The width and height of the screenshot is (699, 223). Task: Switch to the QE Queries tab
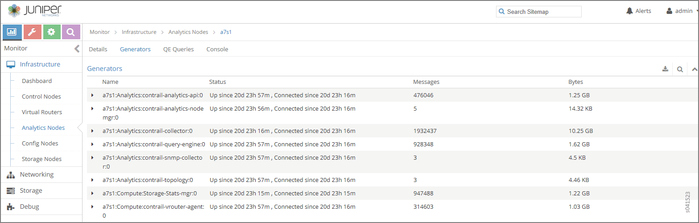pyautogui.click(x=178, y=50)
